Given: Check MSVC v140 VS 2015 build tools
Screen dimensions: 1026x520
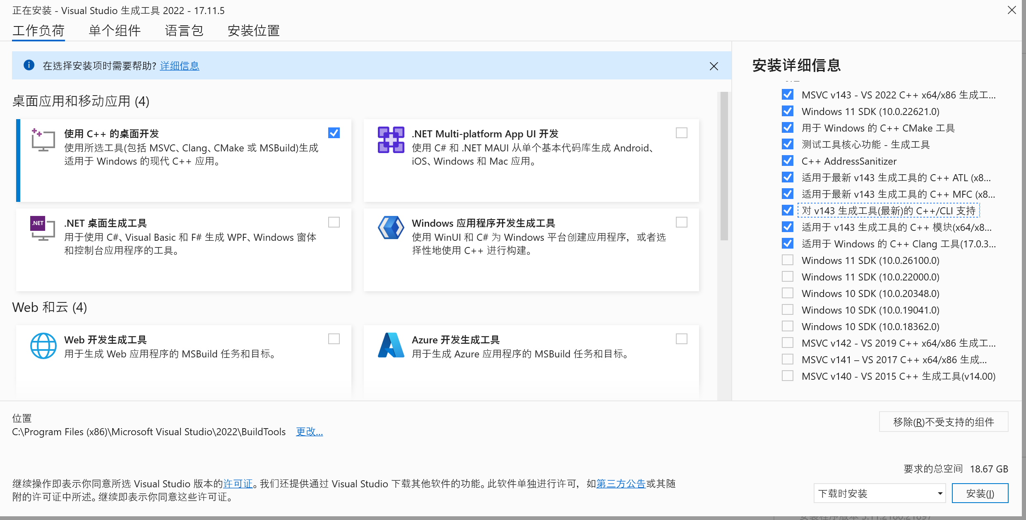Looking at the screenshot, I should pos(788,376).
